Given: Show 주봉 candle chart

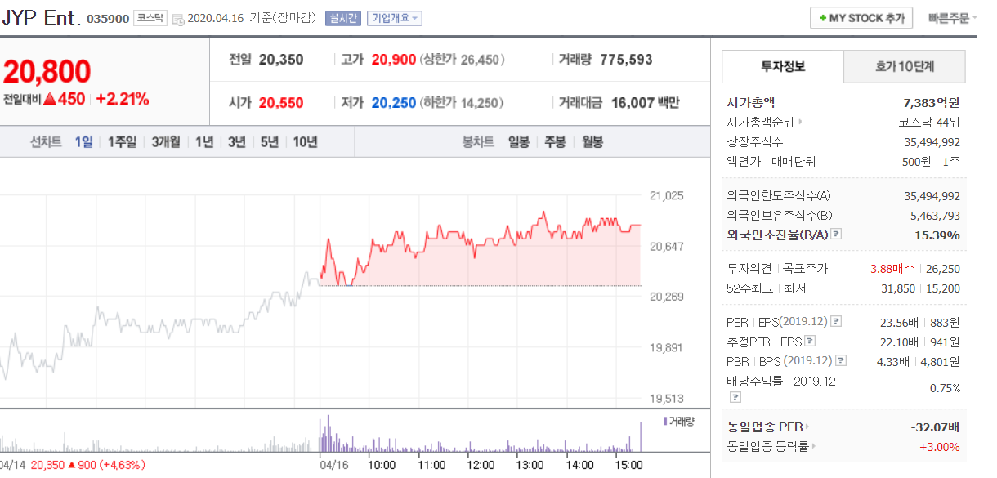Looking at the screenshot, I should (556, 142).
